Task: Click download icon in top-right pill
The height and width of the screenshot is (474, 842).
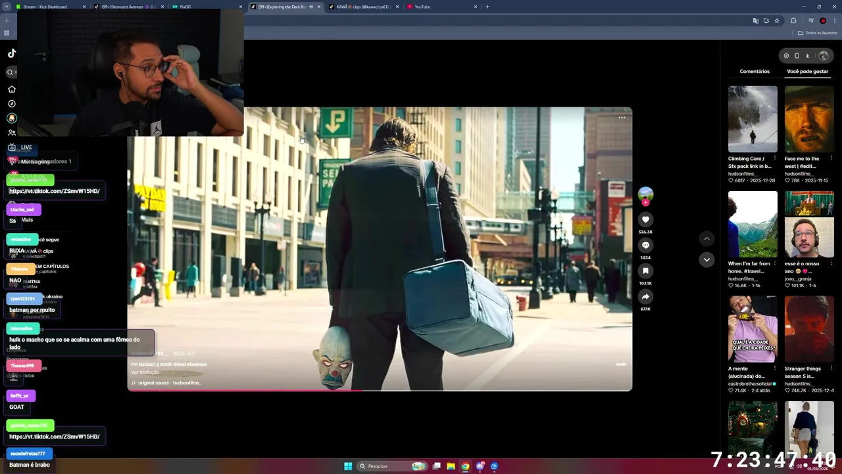Action: coord(808,56)
